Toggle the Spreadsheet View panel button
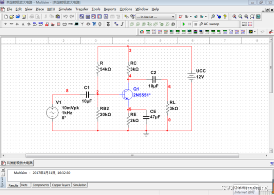This screenshot has height=195, width=274. point(88,17)
